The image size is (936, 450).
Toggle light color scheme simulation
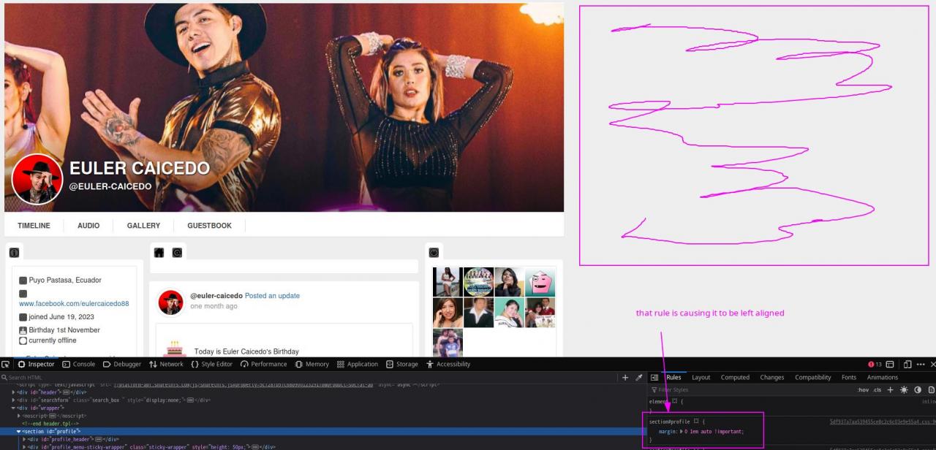[904, 389]
